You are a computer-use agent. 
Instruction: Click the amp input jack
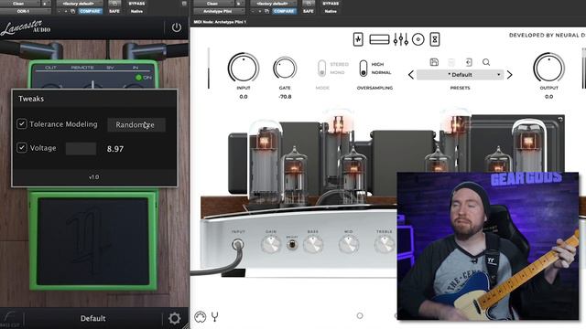click(x=238, y=245)
